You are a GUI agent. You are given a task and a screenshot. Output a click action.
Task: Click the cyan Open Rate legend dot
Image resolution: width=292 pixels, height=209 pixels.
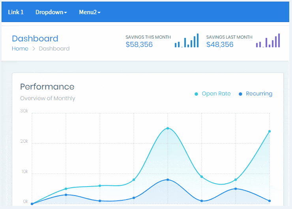coord(197,94)
